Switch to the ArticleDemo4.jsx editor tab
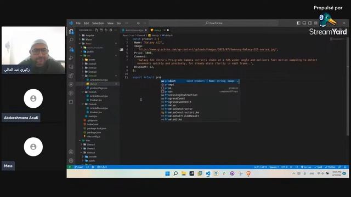This screenshot has width=351, height=197. [x=134, y=30]
